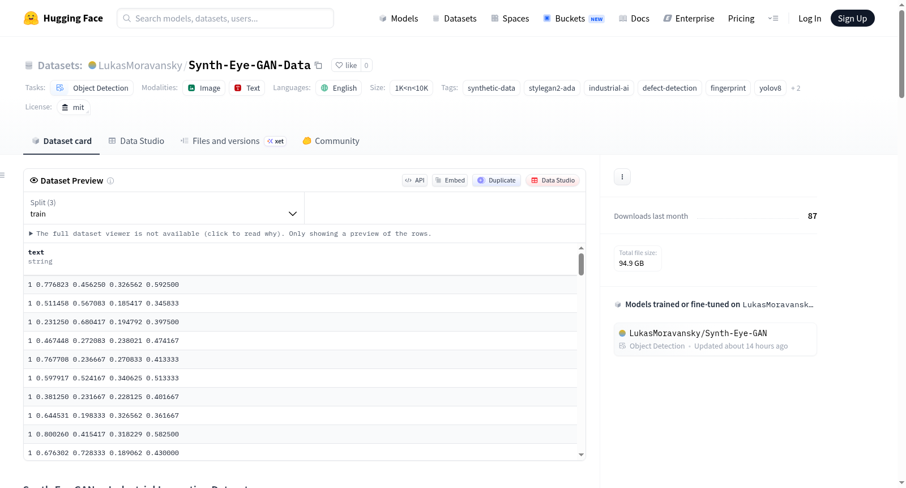Click the like count '0'
The image size is (906, 488).
366,66
